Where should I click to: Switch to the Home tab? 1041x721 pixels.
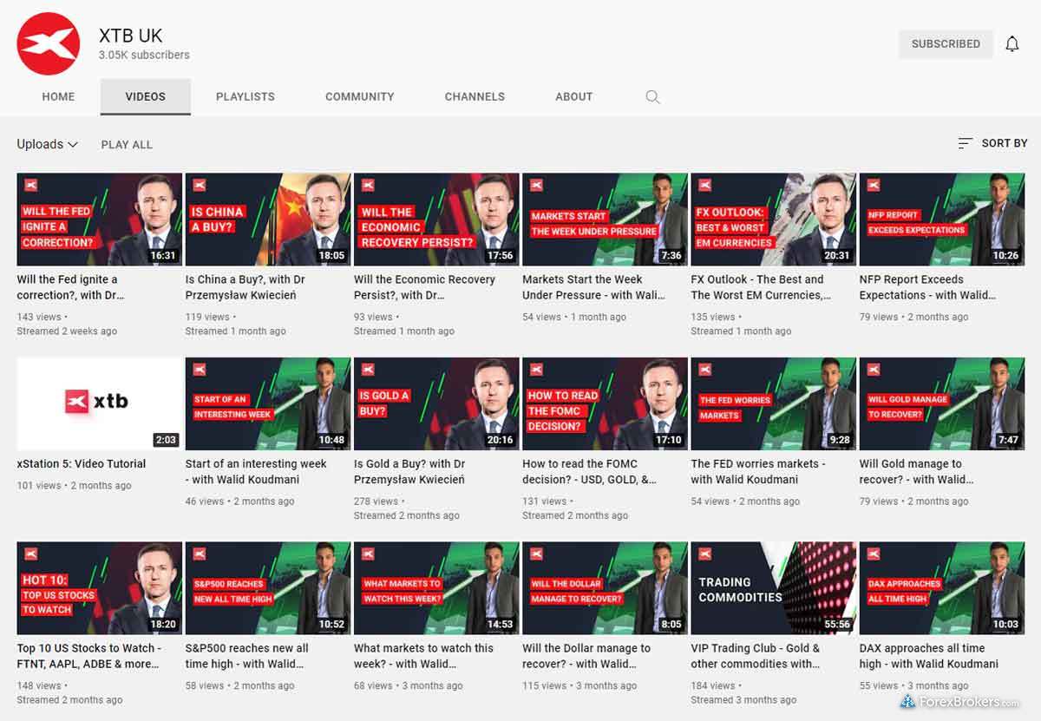(58, 97)
